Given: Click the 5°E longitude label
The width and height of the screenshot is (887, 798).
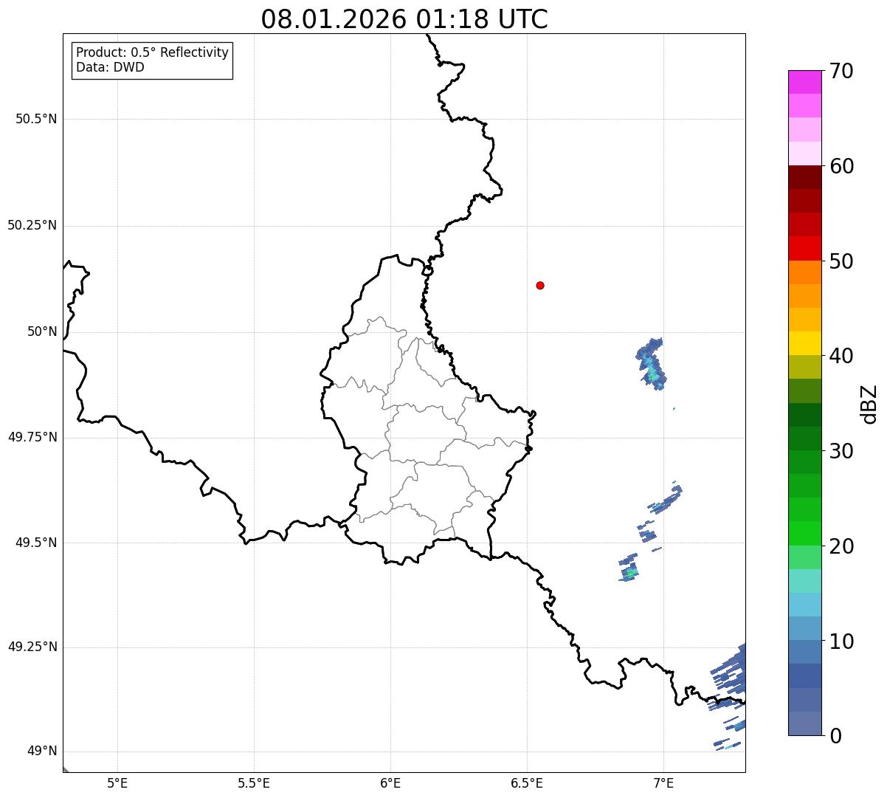Looking at the screenshot, I should [x=117, y=782].
